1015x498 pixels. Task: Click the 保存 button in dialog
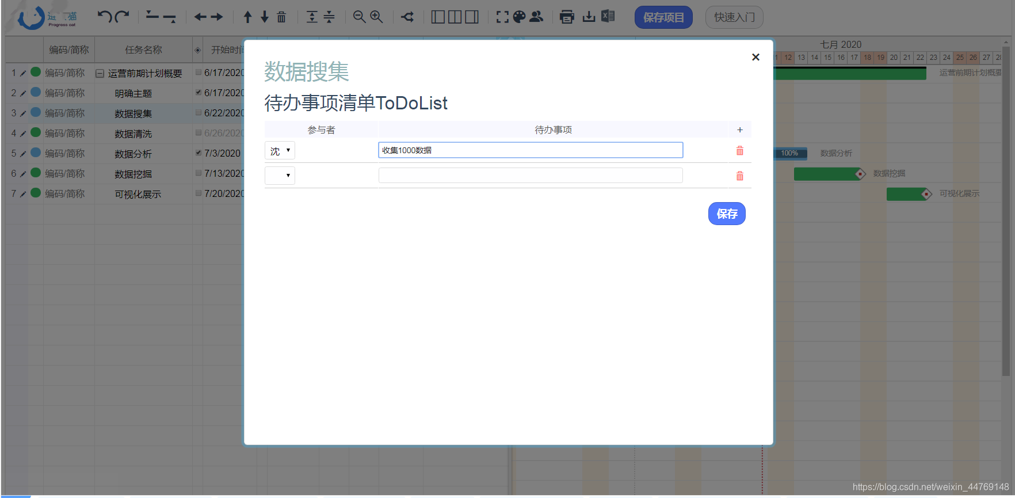[727, 214]
